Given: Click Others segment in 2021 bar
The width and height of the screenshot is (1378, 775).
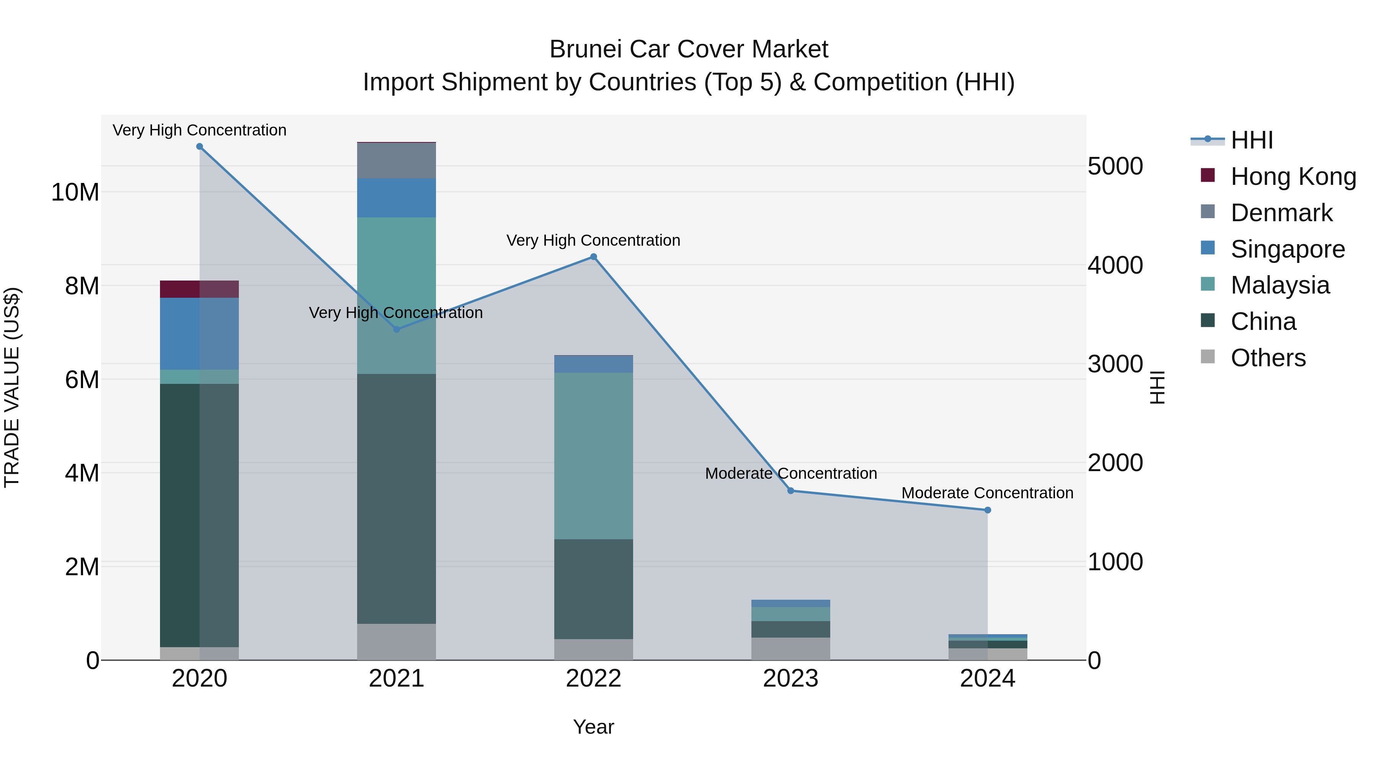Looking at the screenshot, I should [x=397, y=642].
